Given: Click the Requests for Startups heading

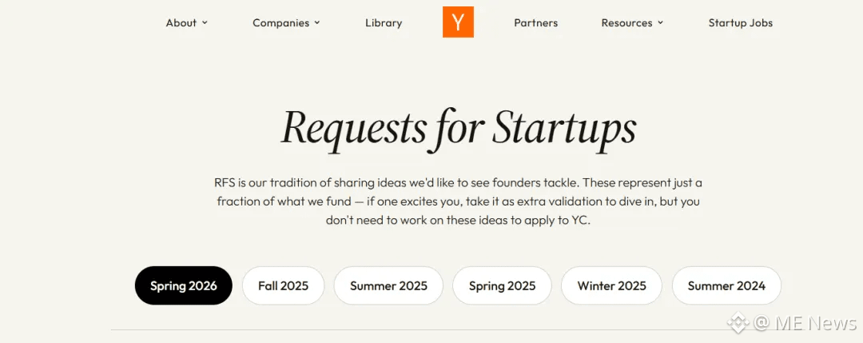Looking at the screenshot, I should pyautogui.click(x=459, y=128).
